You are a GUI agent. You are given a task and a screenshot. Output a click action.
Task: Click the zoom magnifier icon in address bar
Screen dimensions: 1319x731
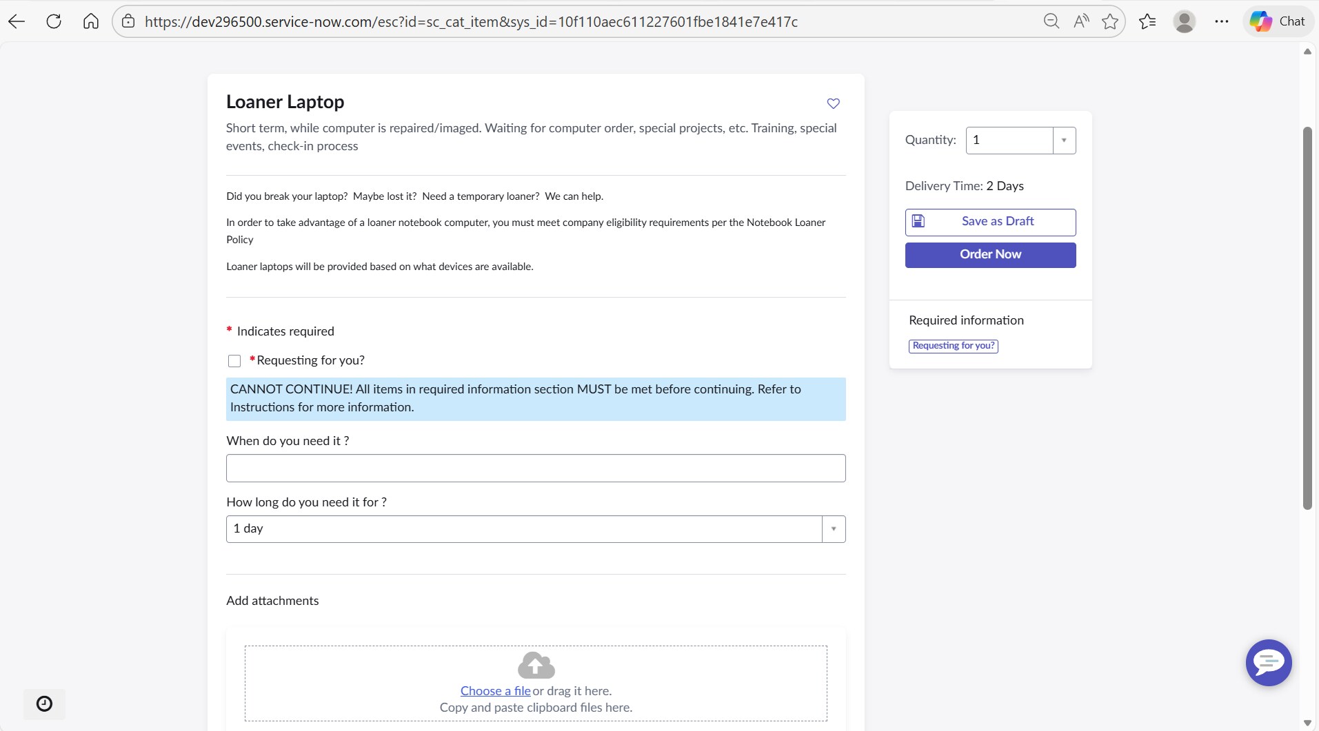tap(1051, 21)
